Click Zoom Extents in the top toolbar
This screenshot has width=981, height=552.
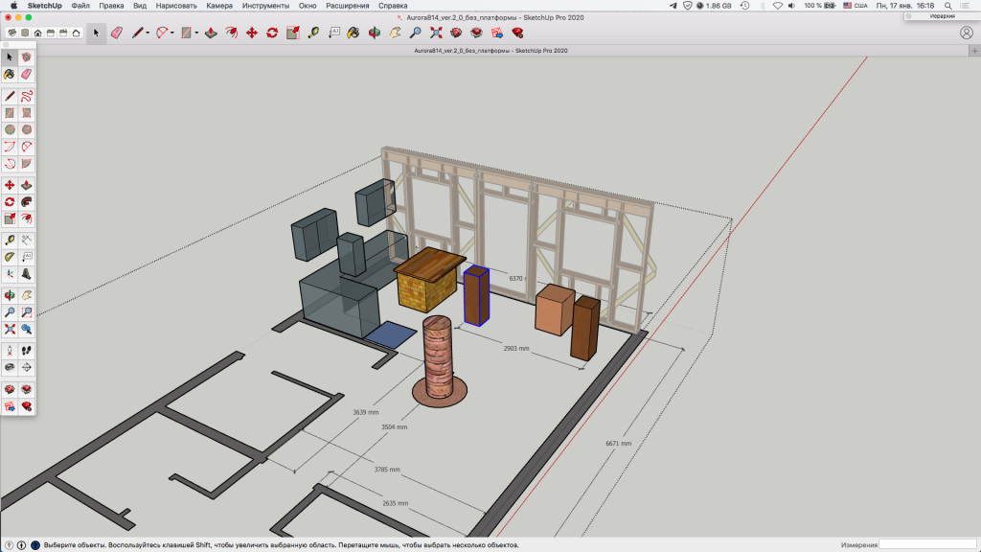[435, 33]
